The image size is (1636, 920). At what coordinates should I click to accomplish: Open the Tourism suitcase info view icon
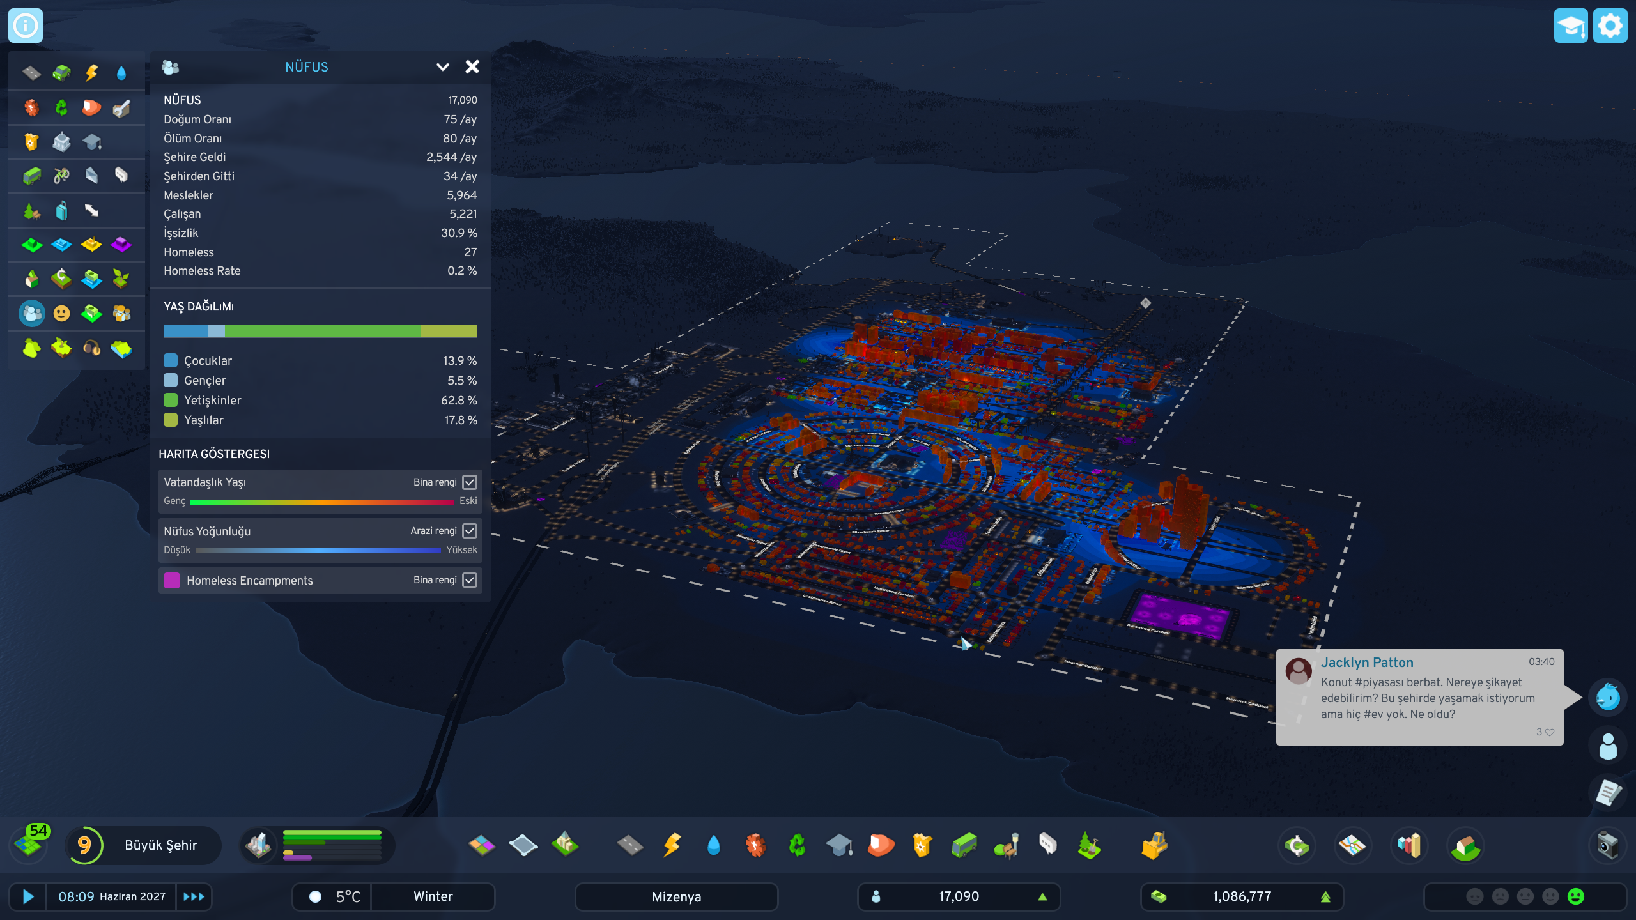[x=61, y=210]
